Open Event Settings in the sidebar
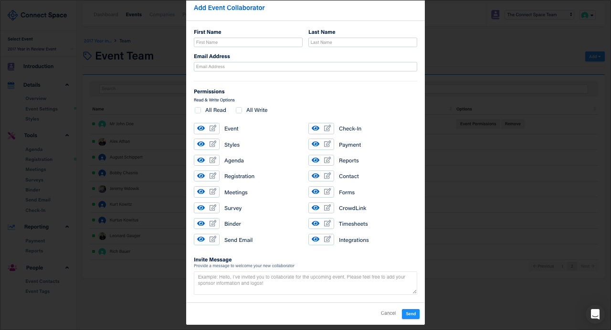611x330 pixels. pos(42,109)
